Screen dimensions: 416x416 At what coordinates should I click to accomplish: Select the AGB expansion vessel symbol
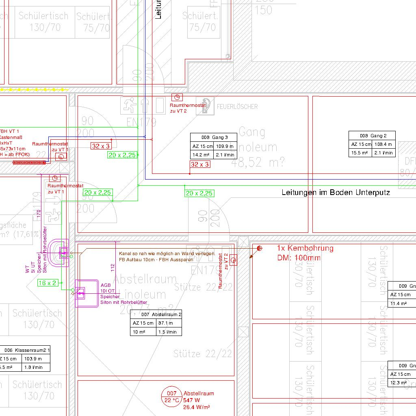[x=81, y=292]
